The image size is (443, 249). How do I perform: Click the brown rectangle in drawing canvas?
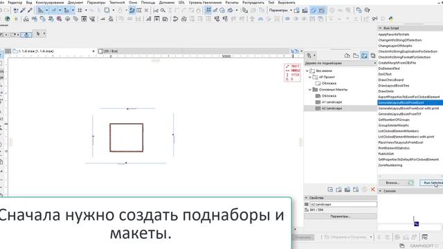click(126, 138)
